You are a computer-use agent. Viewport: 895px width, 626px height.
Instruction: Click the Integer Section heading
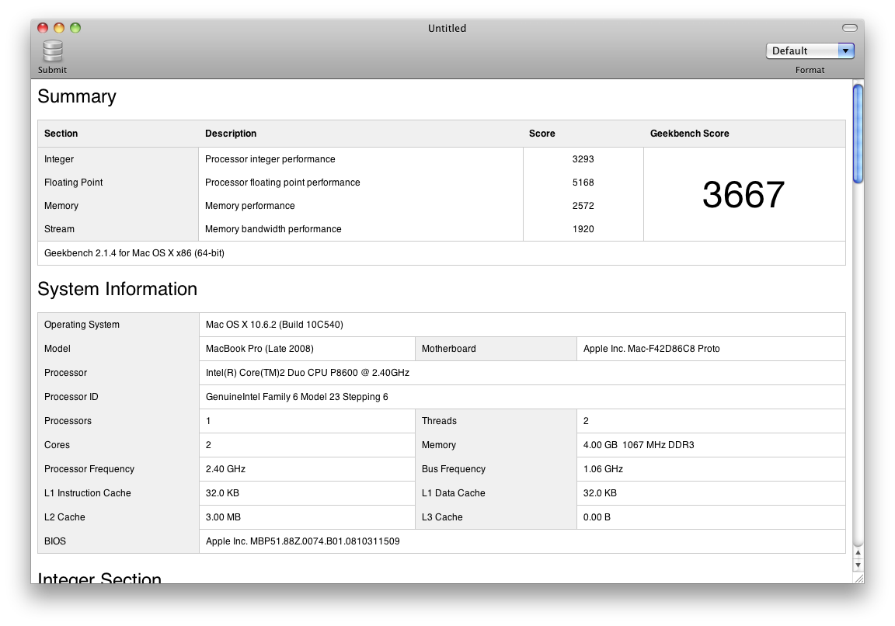tap(99, 578)
